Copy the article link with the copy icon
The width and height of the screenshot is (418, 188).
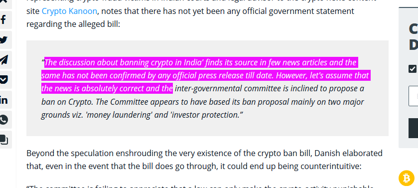pyautogui.click(x=3, y=140)
